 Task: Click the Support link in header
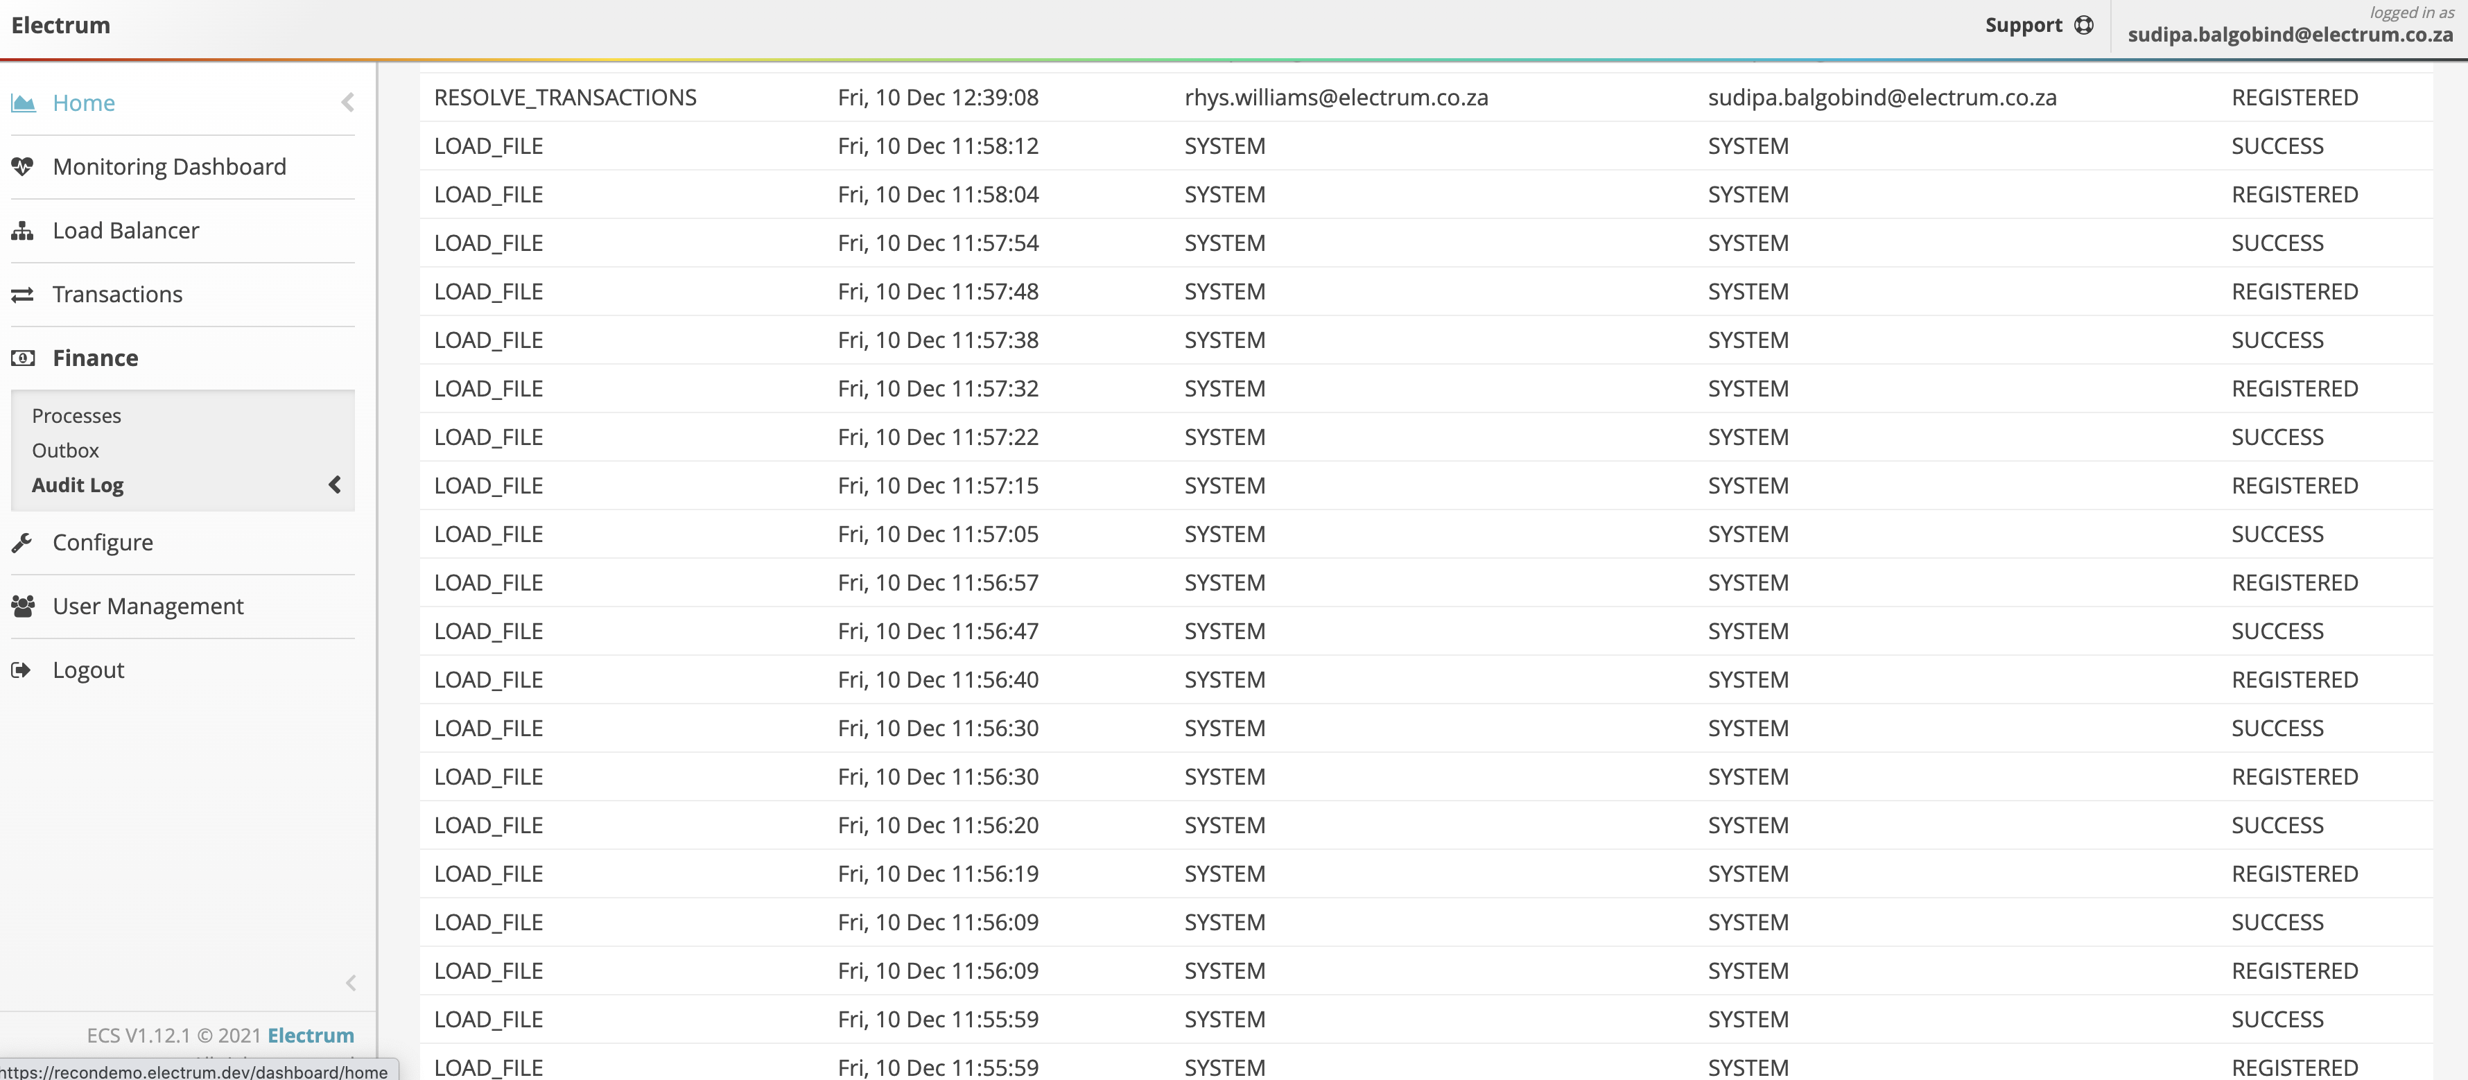[x=2022, y=26]
